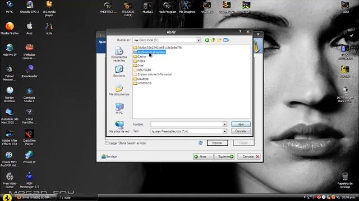Screen dimensions: 359x201
Task: Select the hydra folder
Action: [139, 61]
